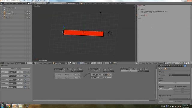Open the 3D viewport editor type selector
The width and height of the screenshot is (192, 108).
pyautogui.click(x=35, y=63)
